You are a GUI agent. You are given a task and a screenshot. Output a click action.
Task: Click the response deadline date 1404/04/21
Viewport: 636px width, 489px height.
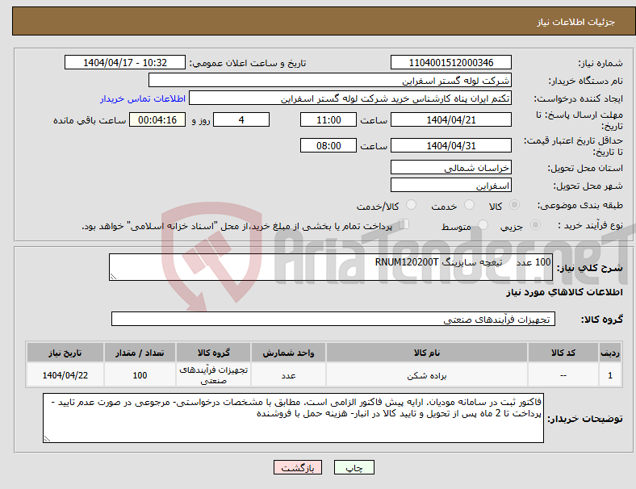pyautogui.click(x=451, y=120)
